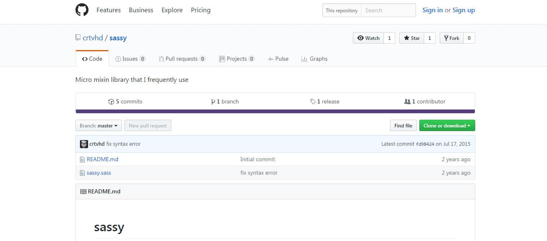View the 5 commits history link

click(x=125, y=101)
